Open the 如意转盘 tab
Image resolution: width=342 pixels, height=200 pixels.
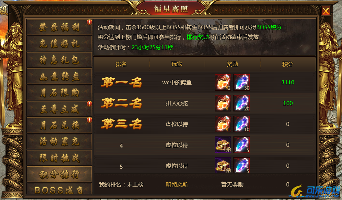(59, 76)
